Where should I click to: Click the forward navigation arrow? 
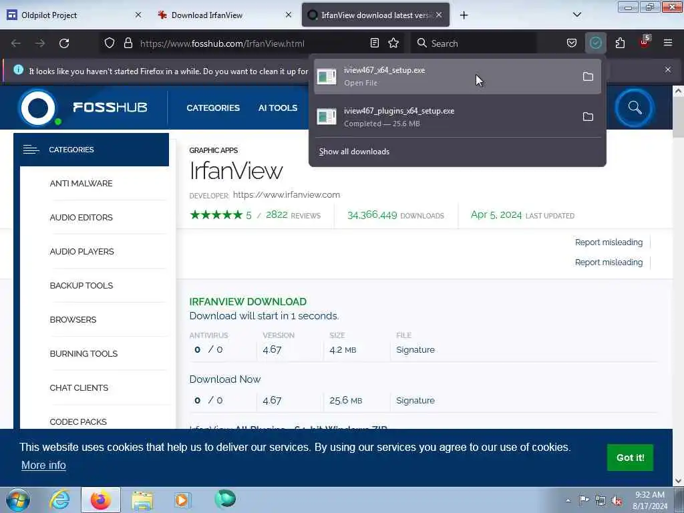40,43
